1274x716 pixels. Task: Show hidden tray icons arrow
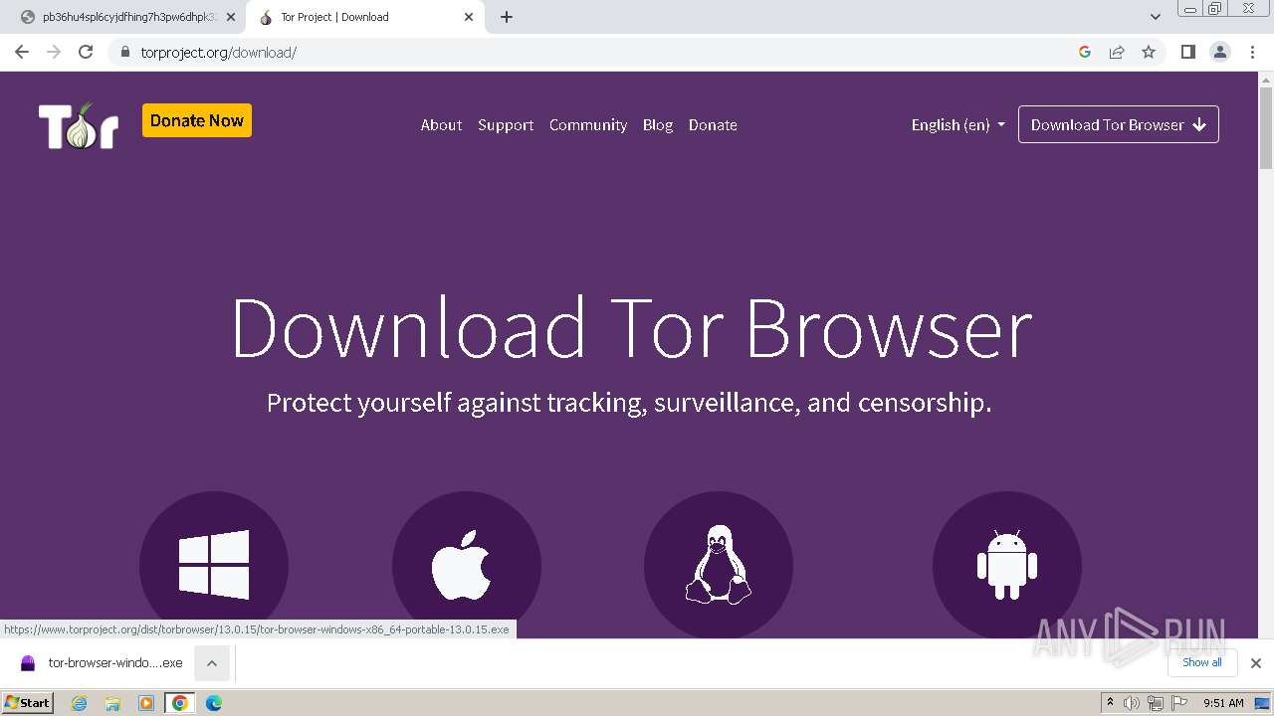(x=1110, y=703)
